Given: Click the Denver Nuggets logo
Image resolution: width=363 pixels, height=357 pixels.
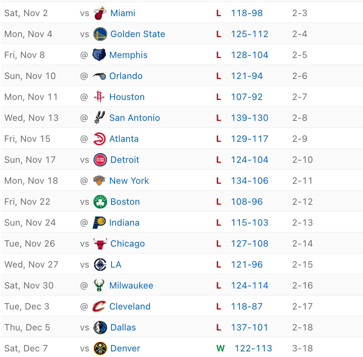Looking at the screenshot, I should pos(100,348).
